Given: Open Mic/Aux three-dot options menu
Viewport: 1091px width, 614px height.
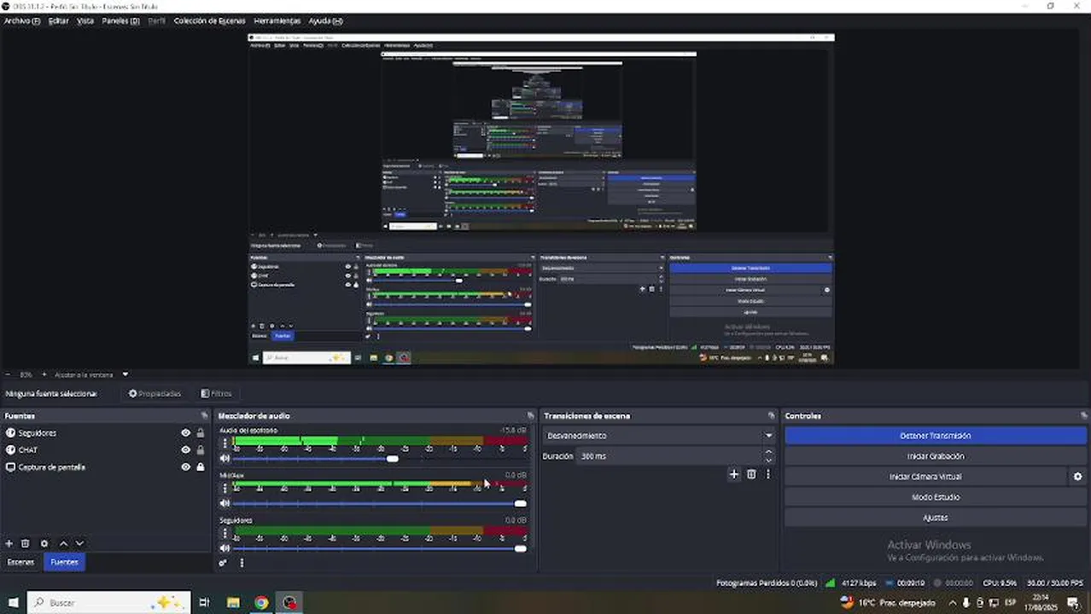Looking at the screenshot, I should pos(225,487).
